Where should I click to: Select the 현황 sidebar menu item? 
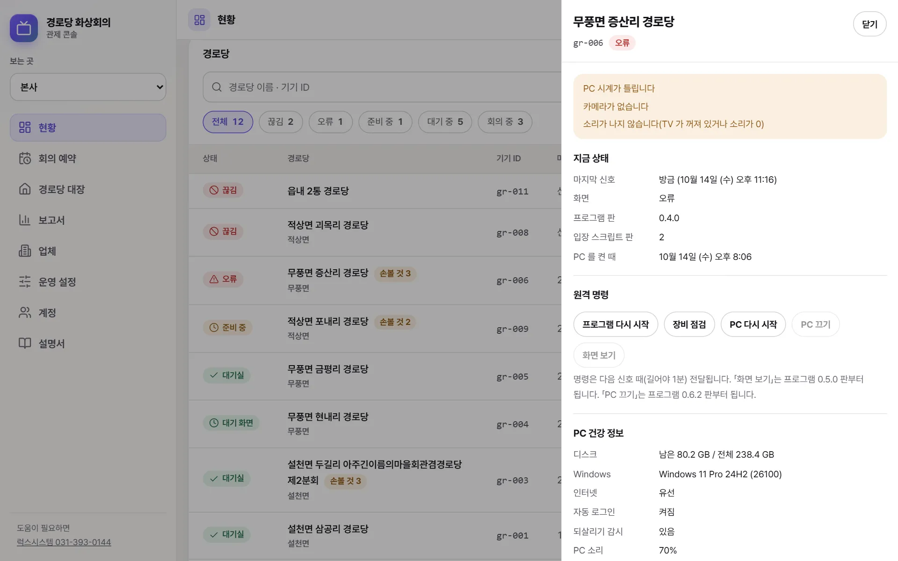coord(88,128)
